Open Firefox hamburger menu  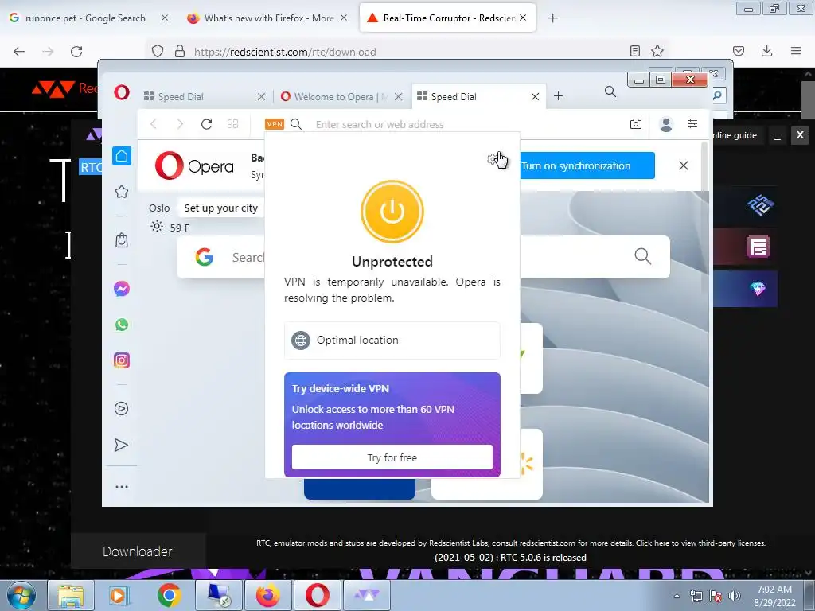[x=796, y=51]
